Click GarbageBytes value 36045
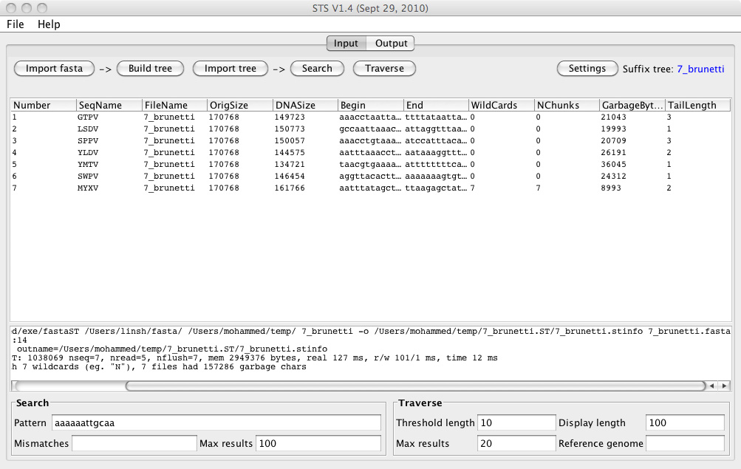The image size is (741, 469). pyautogui.click(x=613, y=165)
